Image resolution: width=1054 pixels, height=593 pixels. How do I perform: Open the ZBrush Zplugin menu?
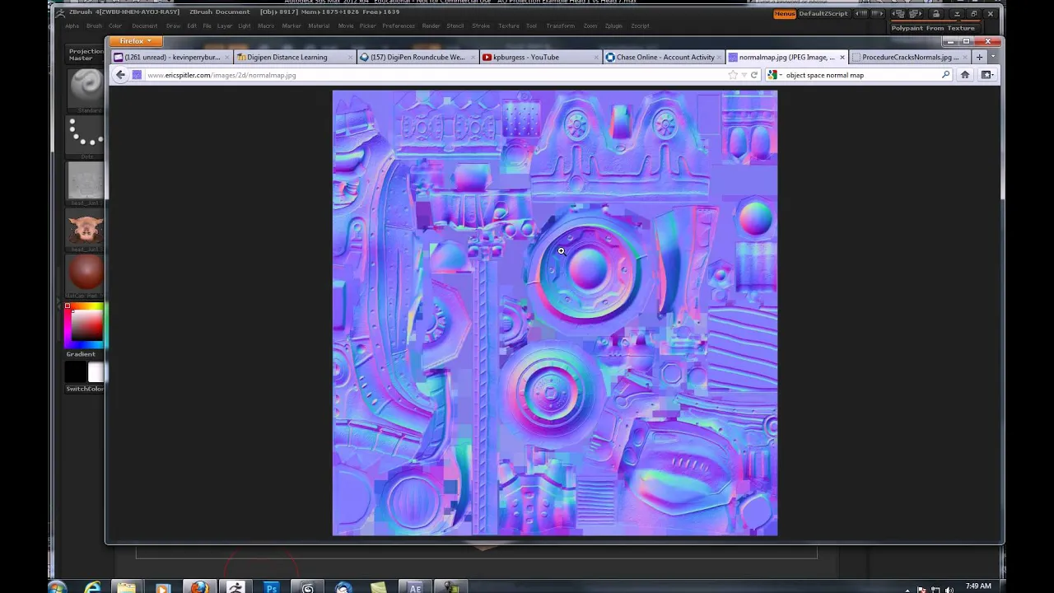tap(613, 26)
